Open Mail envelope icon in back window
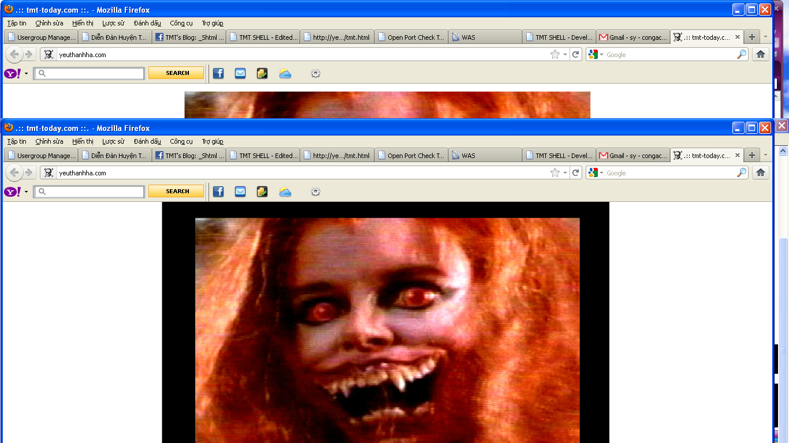The height and width of the screenshot is (443, 789). point(240,73)
